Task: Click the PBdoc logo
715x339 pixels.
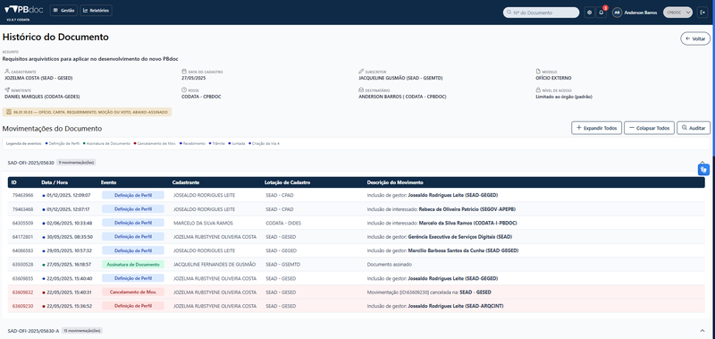Action: click(x=23, y=10)
